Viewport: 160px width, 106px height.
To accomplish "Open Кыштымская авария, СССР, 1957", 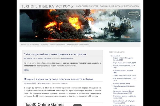I will click(x=124, y=67).
